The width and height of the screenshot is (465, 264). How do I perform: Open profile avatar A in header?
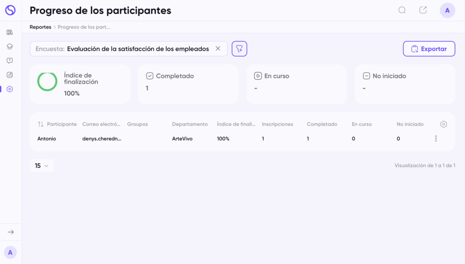(x=447, y=10)
